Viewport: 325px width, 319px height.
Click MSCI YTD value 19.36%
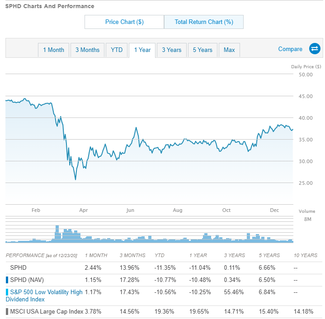164,311
